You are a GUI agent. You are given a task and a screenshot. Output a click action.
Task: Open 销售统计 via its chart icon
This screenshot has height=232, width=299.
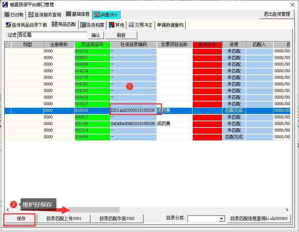(96, 15)
